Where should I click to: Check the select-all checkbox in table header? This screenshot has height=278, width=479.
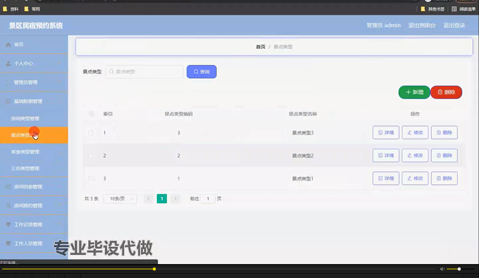pyautogui.click(x=91, y=114)
